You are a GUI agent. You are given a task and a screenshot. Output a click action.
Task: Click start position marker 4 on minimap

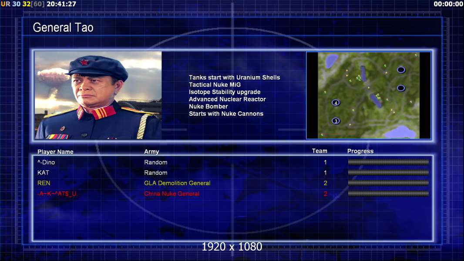click(336, 103)
